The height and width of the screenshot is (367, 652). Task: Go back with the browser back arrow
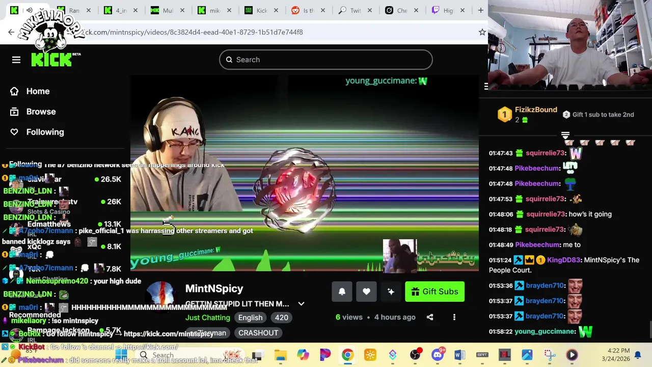pyautogui.click(x=11, y=32)
